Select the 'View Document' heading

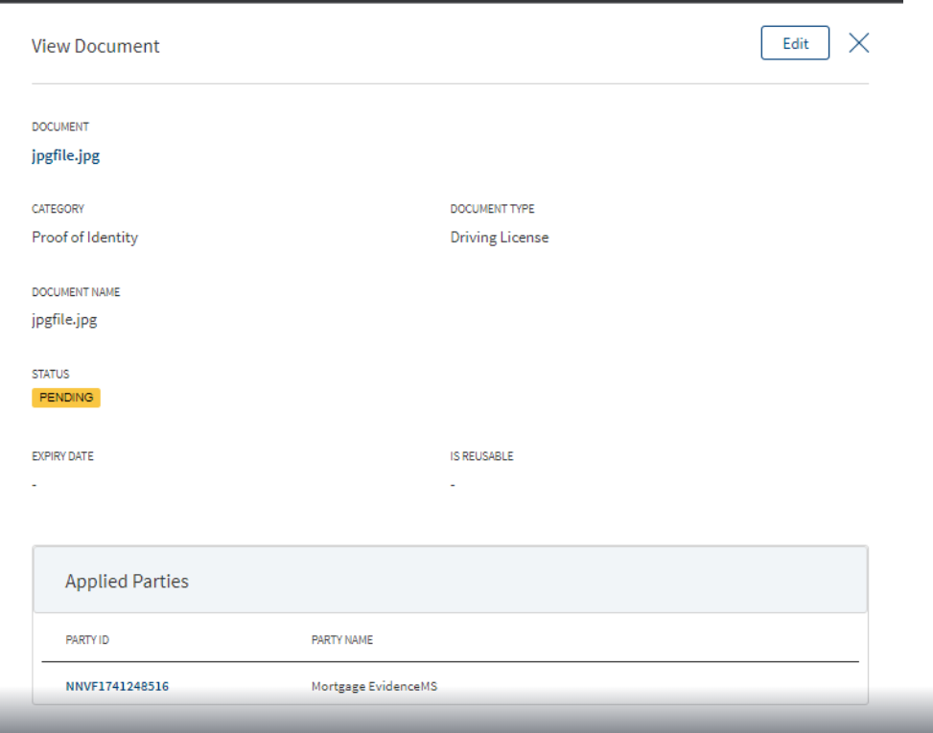95,46
